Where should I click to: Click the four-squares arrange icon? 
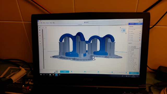[x=40, y=41]
